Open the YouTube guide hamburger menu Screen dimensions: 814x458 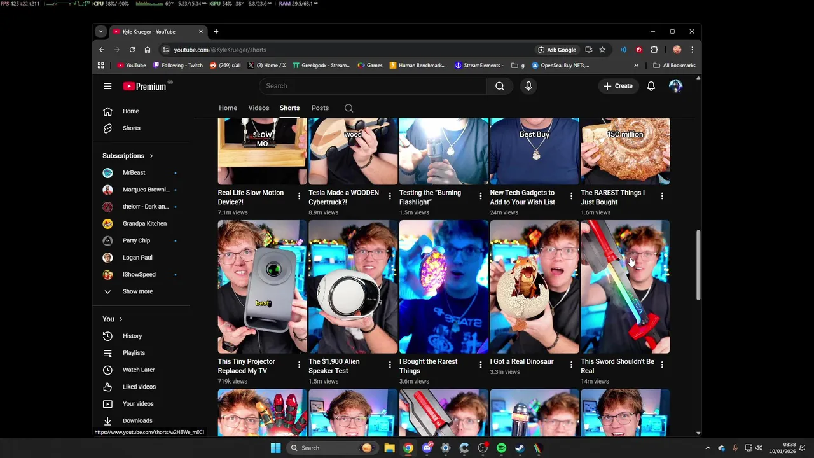tap(107, 86)
